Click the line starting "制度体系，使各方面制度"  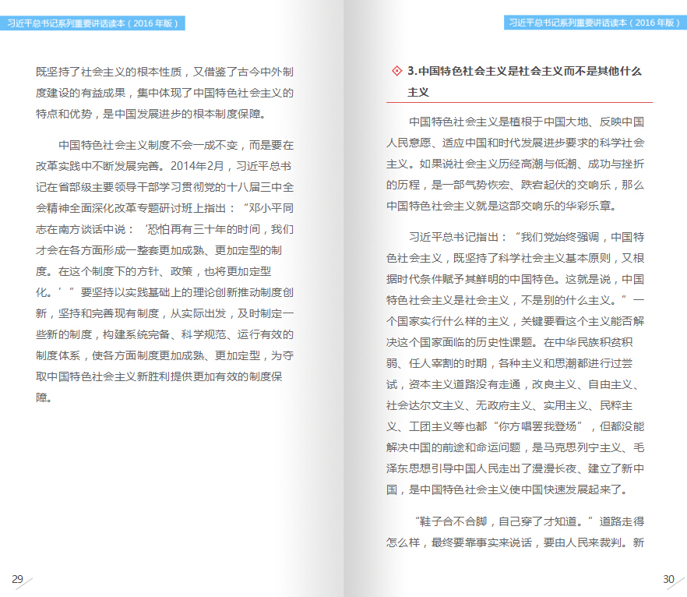(165, 355)
